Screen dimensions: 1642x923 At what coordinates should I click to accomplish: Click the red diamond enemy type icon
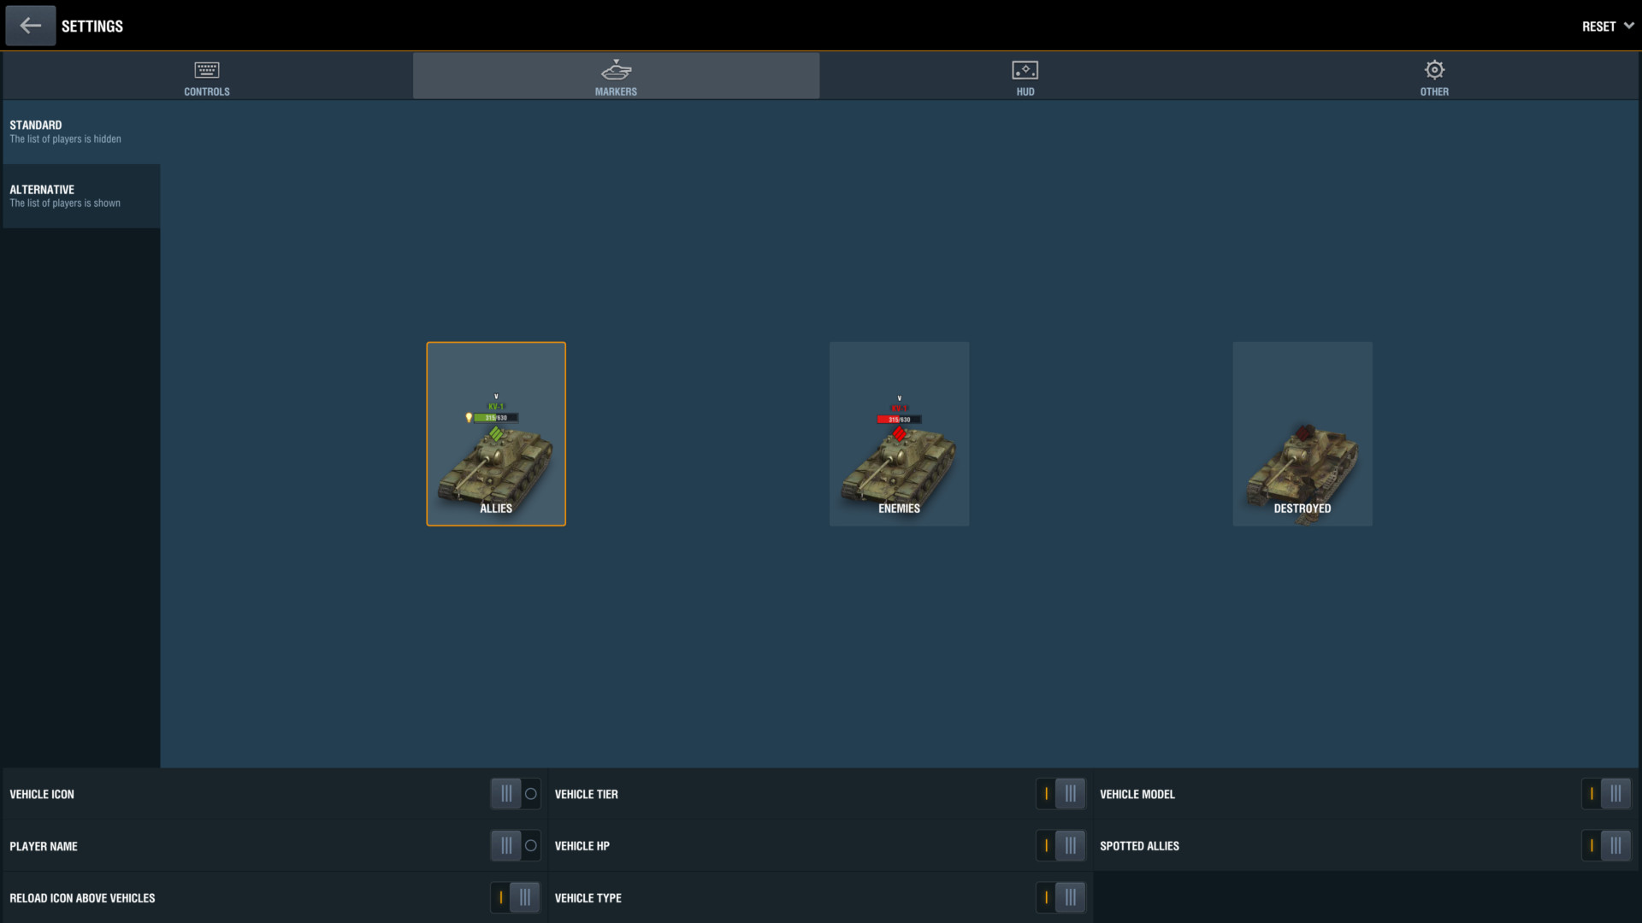point(899,434)
